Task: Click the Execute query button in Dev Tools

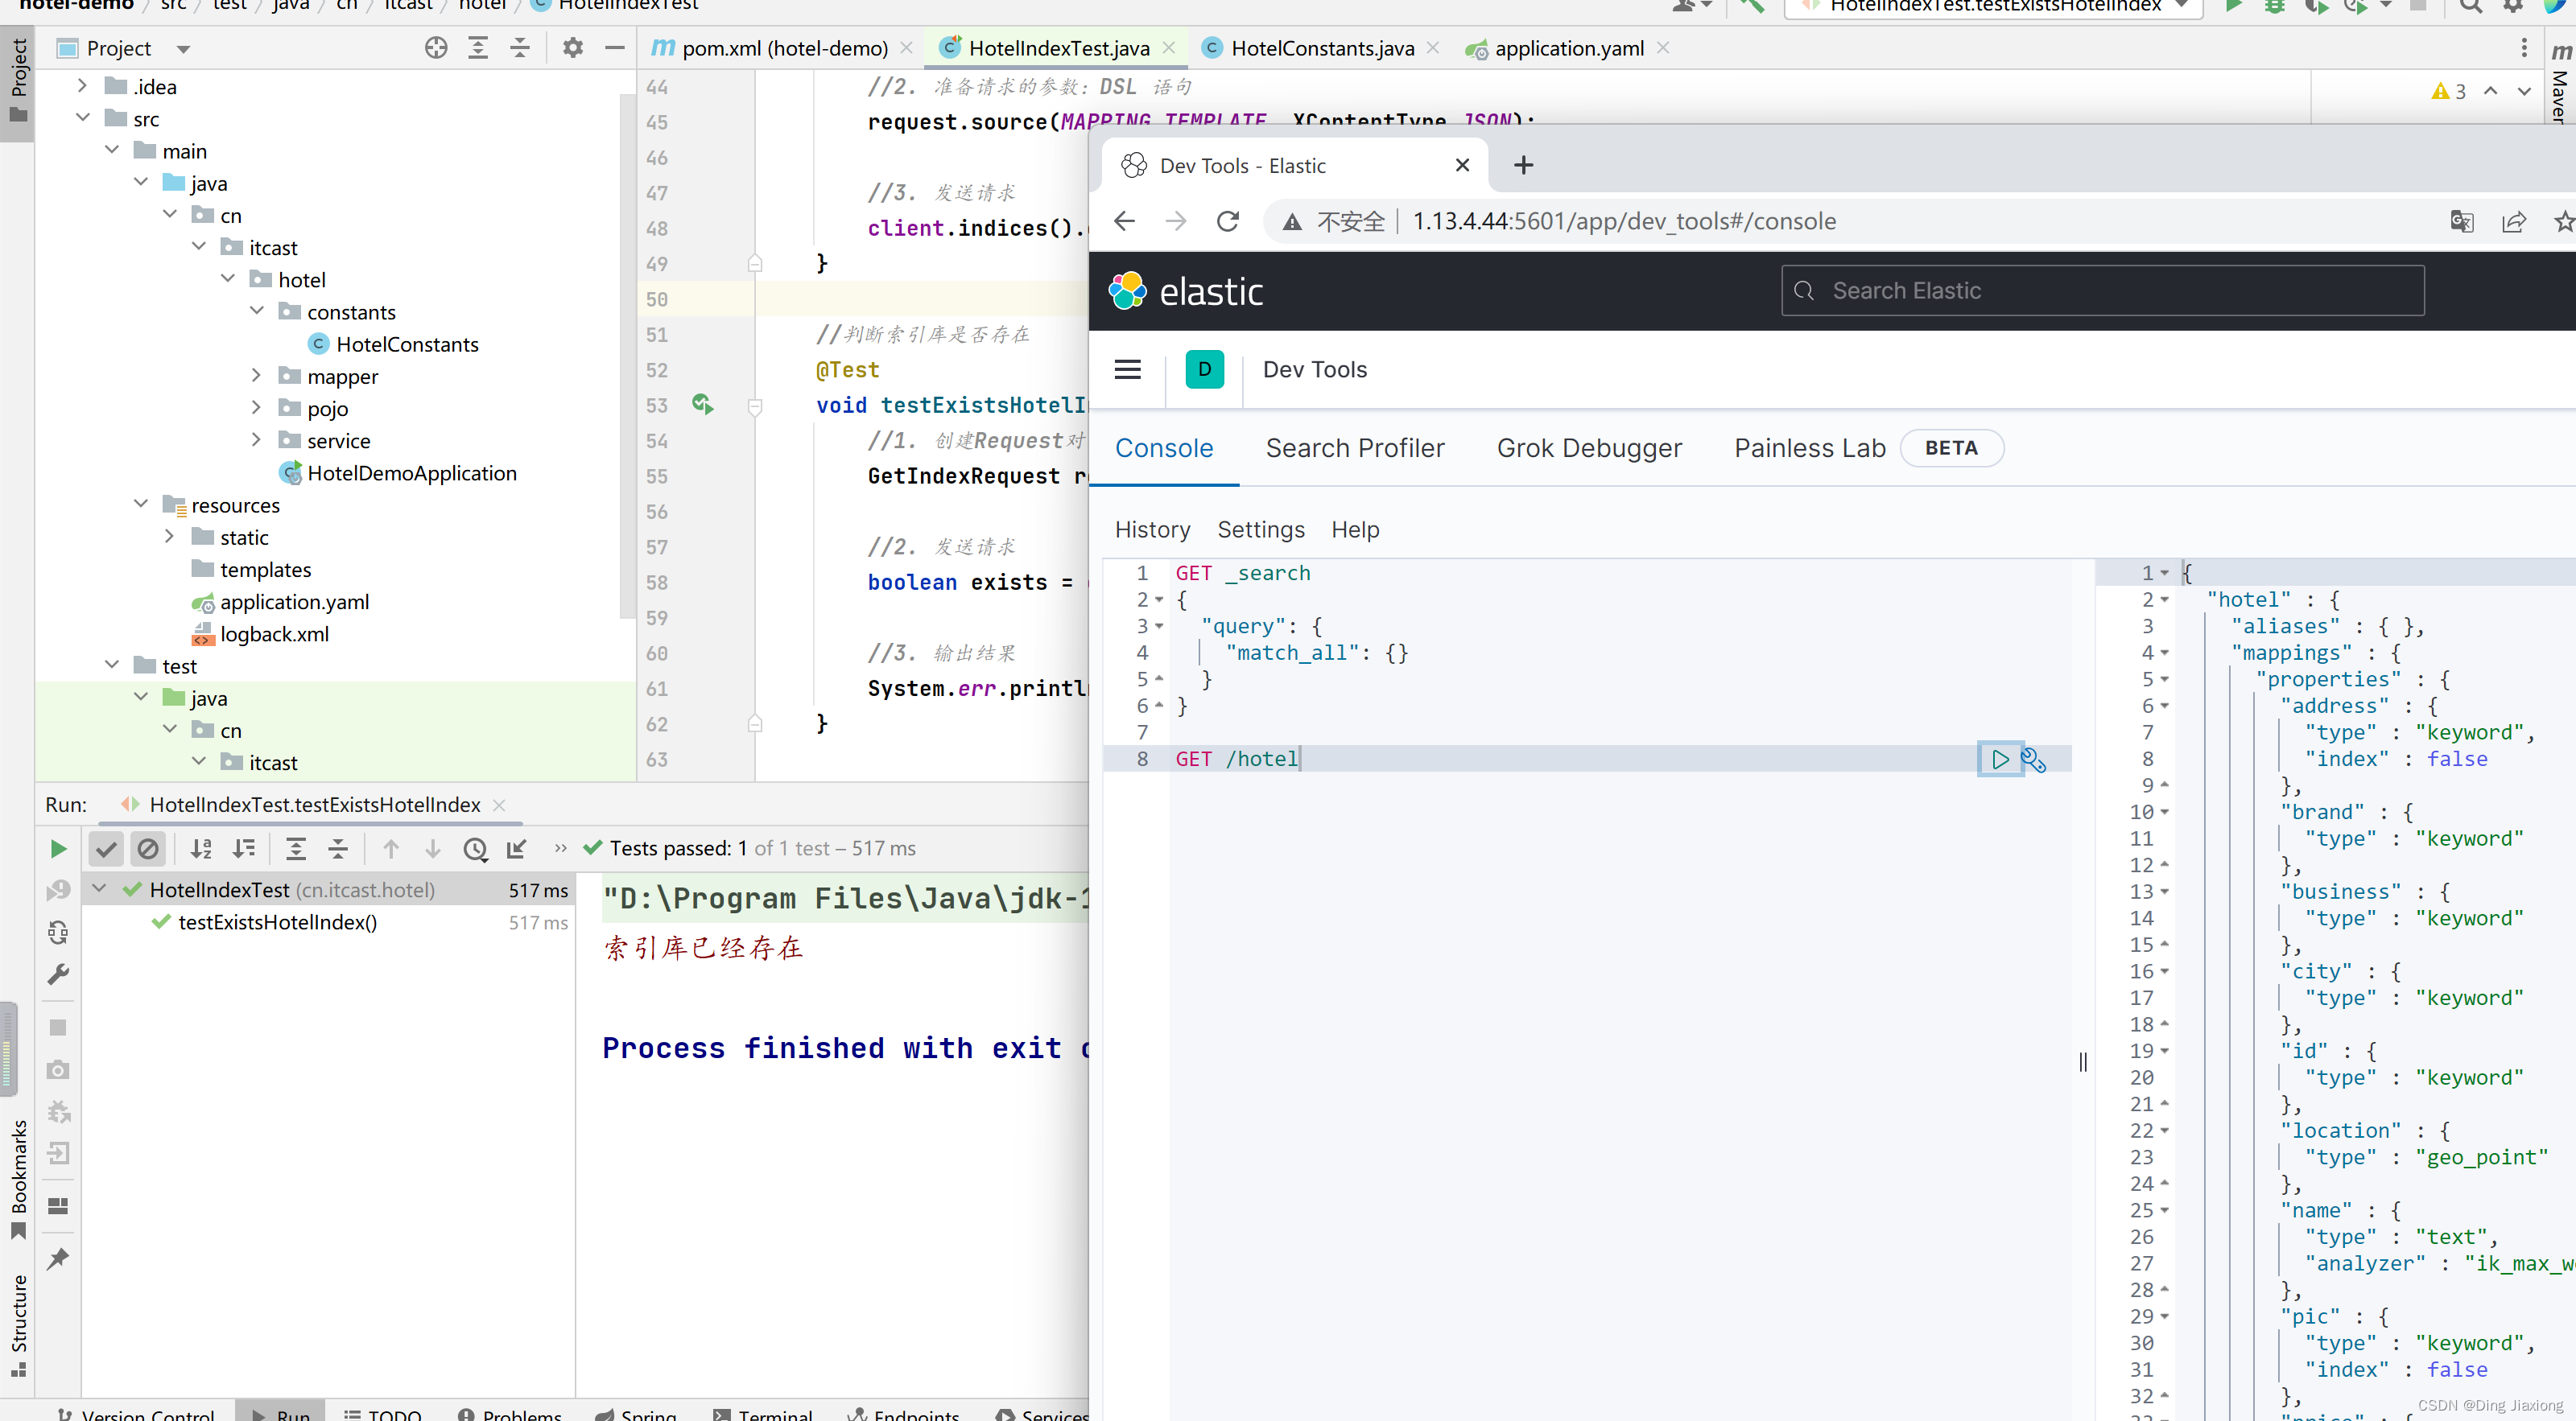Action: pos(2000,758)
